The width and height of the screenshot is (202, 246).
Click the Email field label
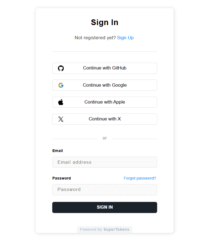[57, 151]
